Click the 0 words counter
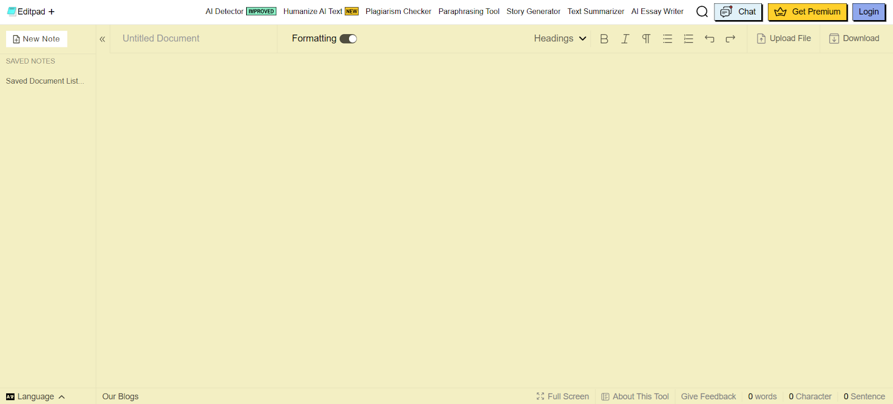 pos(762,397)
